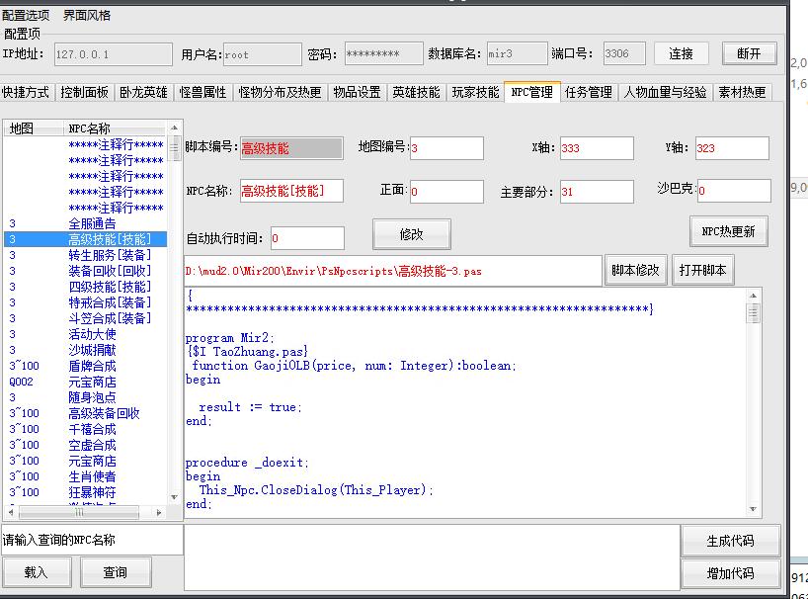Open the 配置选项 menu
This screenshot has width=808, height=599.
click(x=28, y=16)
